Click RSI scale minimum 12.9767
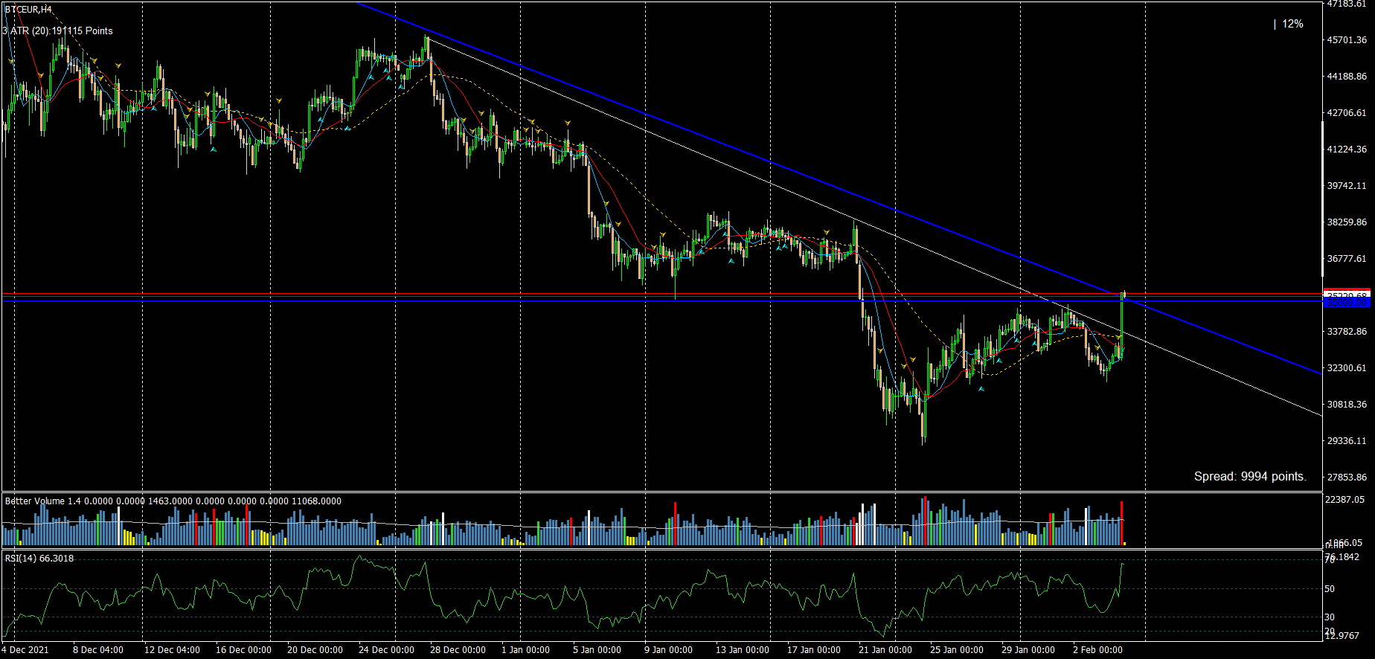 point(1342,636)
